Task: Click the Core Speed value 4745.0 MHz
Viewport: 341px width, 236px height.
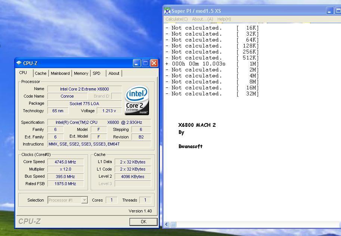Action: [65, 162]
